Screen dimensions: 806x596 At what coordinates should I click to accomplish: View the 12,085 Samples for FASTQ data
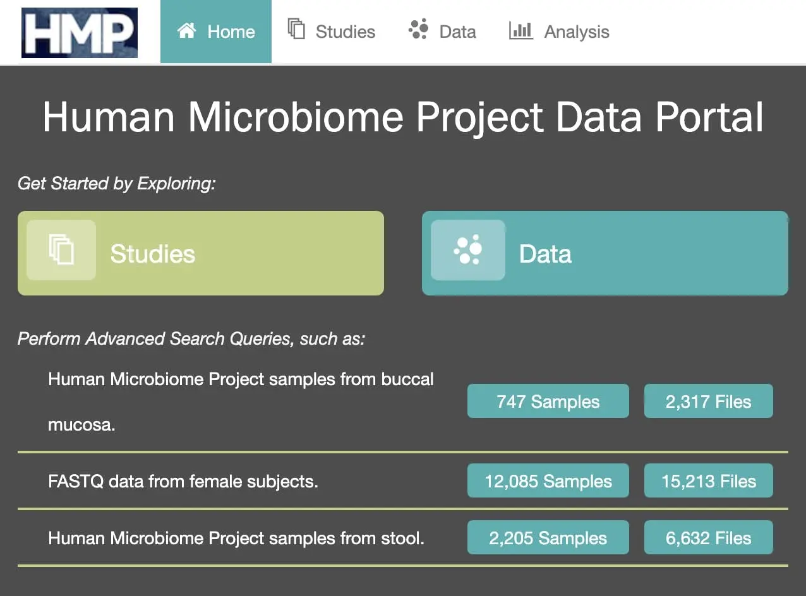tap(548, 480)
